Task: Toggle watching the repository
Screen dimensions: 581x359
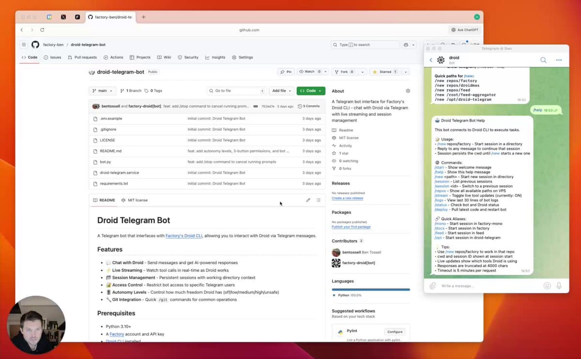Action: click(310, 72)
